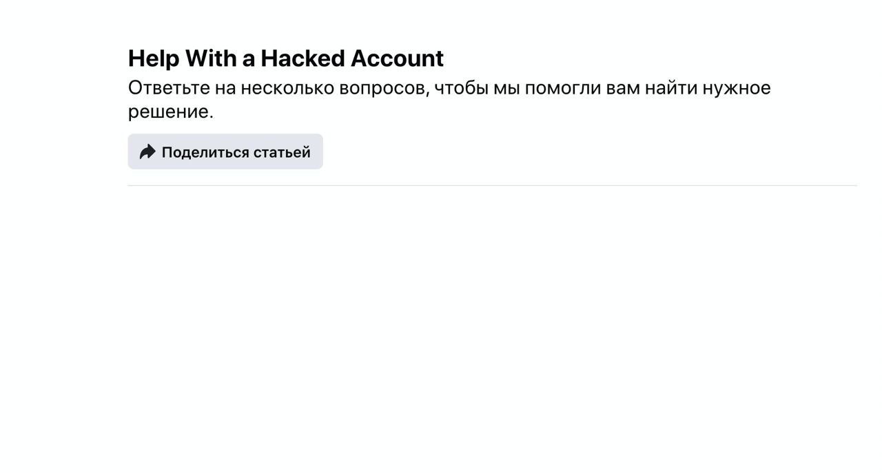The image size is (882, 473).
Task: Click the word Hacked in the title
Action: (302, 59)
